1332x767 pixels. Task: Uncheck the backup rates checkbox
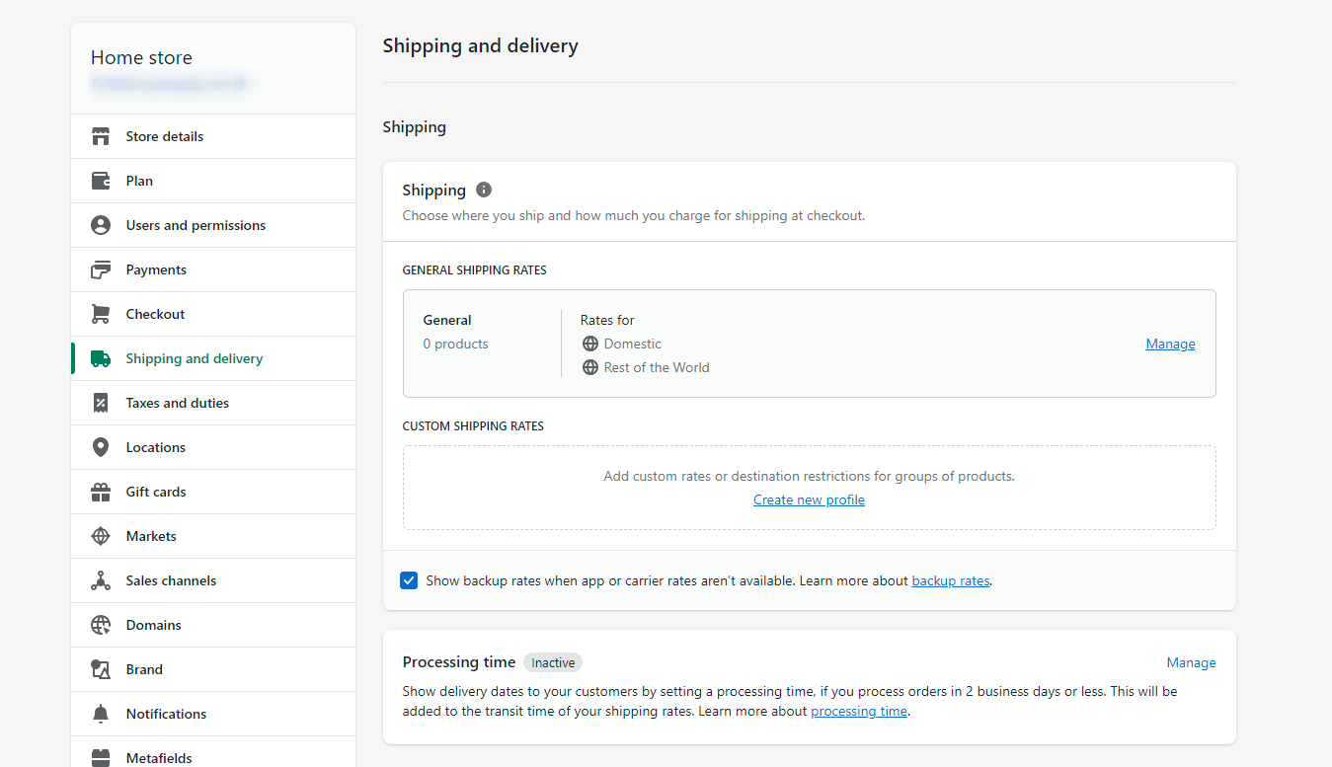pyautogui.click(x=409, y=580)
